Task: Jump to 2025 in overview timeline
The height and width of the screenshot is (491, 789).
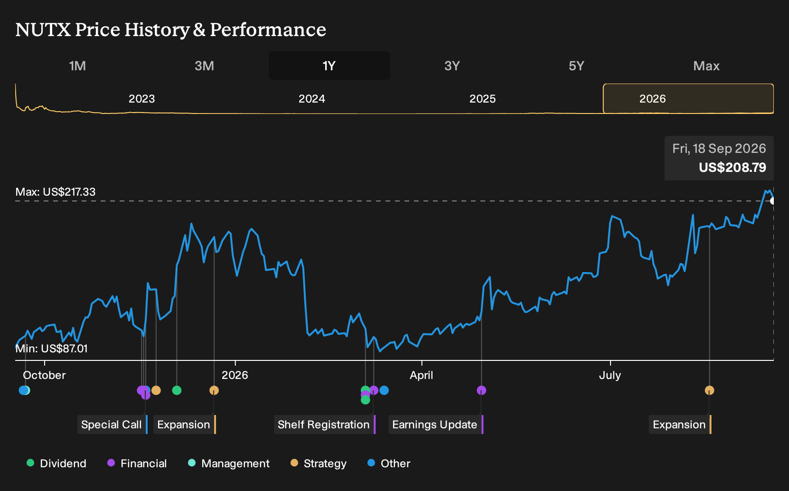Action: [482, 99]
